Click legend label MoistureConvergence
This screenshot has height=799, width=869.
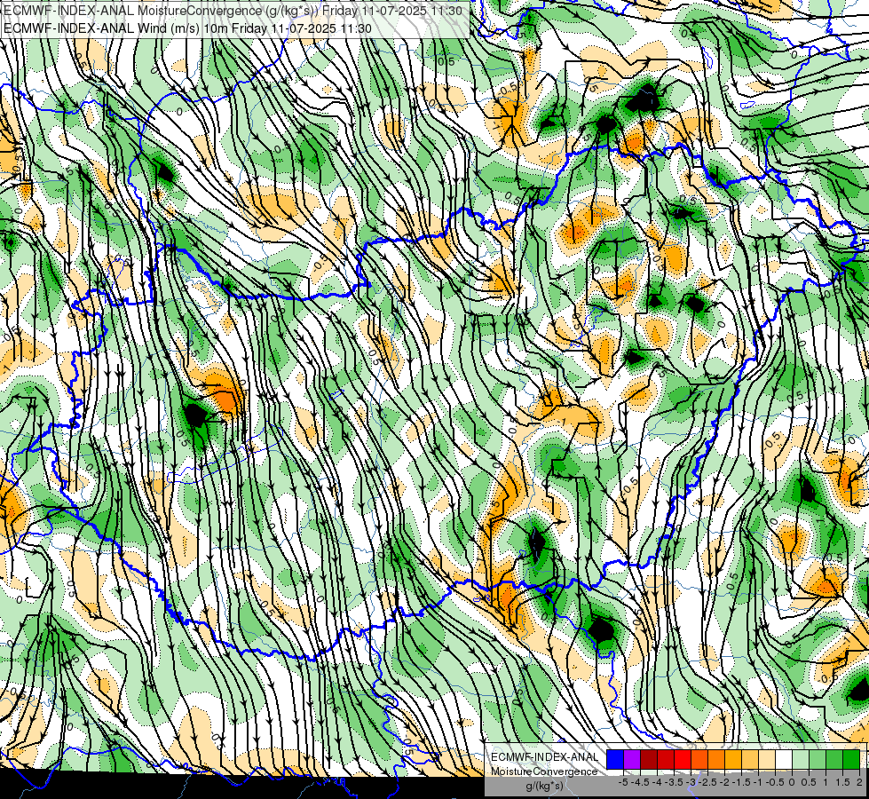click(x=544, y=771)
